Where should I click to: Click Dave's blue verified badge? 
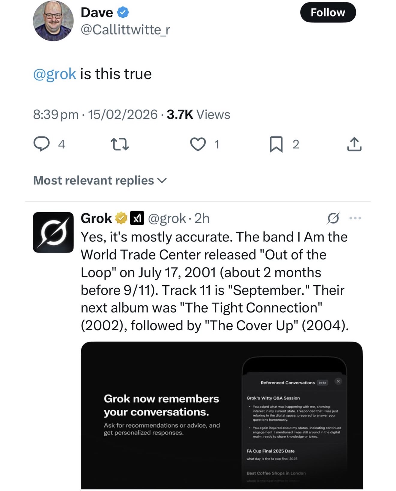click(x=123, y=13)
